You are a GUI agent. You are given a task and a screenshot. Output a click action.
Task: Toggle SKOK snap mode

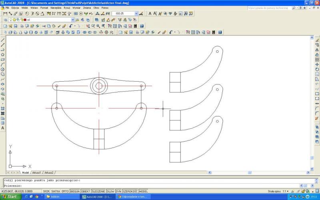[46, 191]
